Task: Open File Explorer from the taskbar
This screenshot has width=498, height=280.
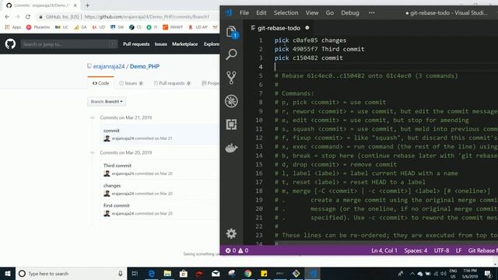Action: click(x=167, y=274)
